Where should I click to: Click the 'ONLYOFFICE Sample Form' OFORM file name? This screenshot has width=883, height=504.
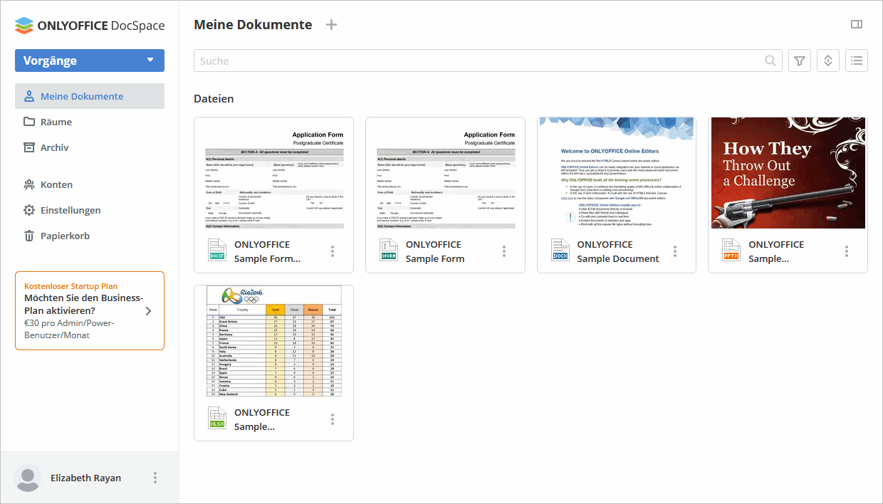pyautogui.click(x=435, y=251)
